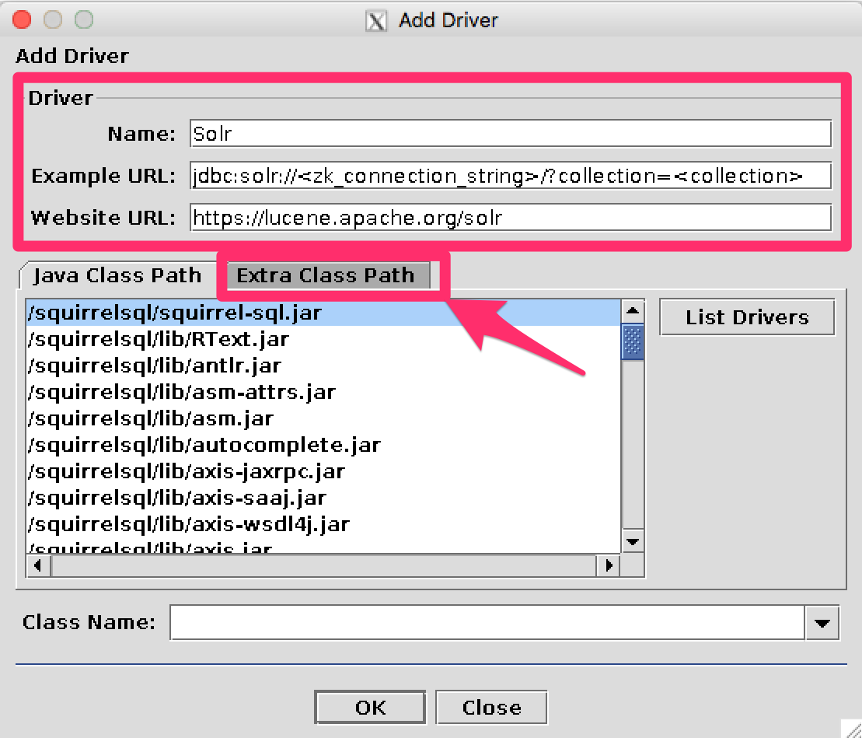This screenshot has height=738, width=862.
Task: Select /squirrelsql/lib/antlr.jar list entry
Action: click(x=154, y=366)
